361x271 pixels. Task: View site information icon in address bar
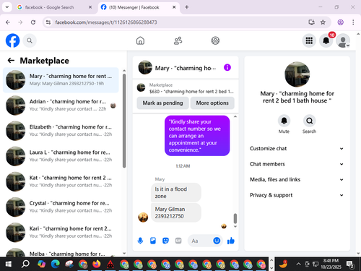(x=48, y=22)
